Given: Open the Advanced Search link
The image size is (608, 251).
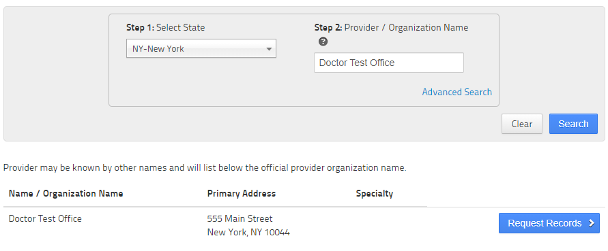Looking at the screenshot, I should click(457, 92).
